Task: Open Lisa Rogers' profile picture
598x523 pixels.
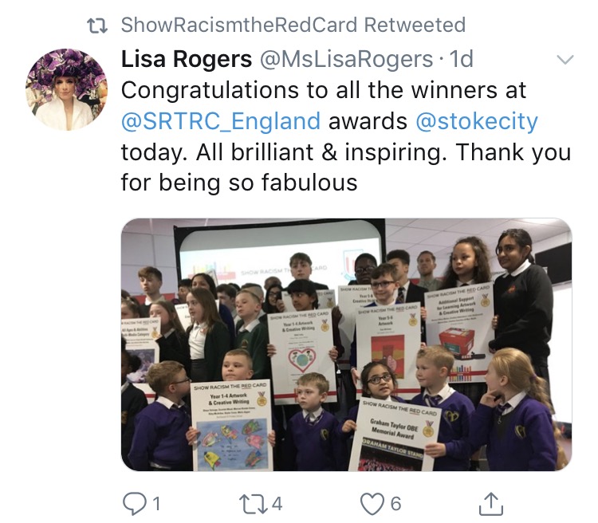Action: [x=66, y=89]
